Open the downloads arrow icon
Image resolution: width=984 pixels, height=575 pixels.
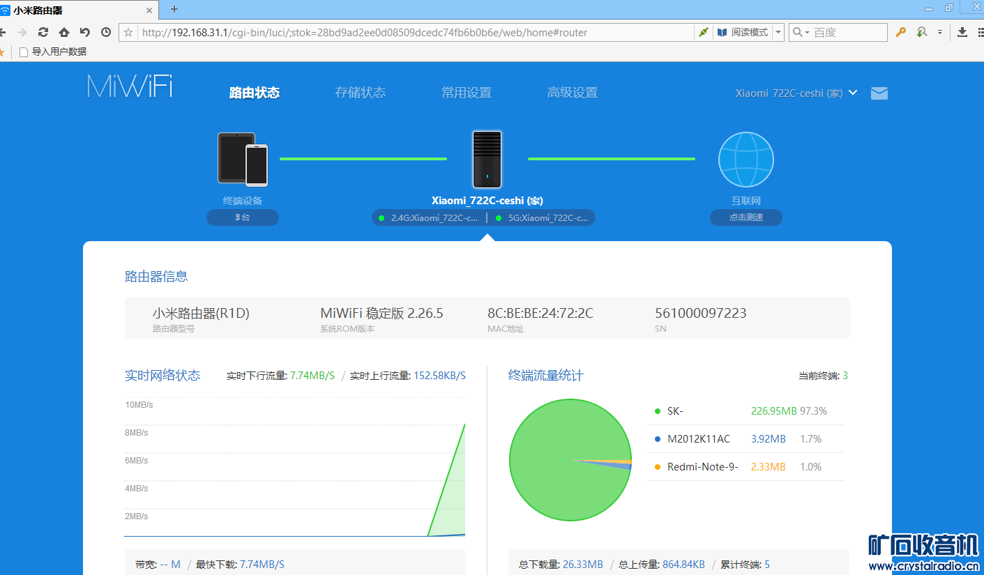(962, 32)
